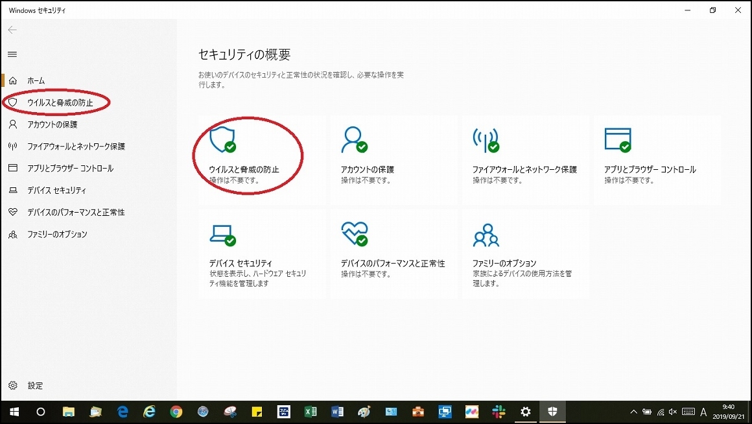
Task: Open Google Chrome from the taskbar
Action: point(176,412)
